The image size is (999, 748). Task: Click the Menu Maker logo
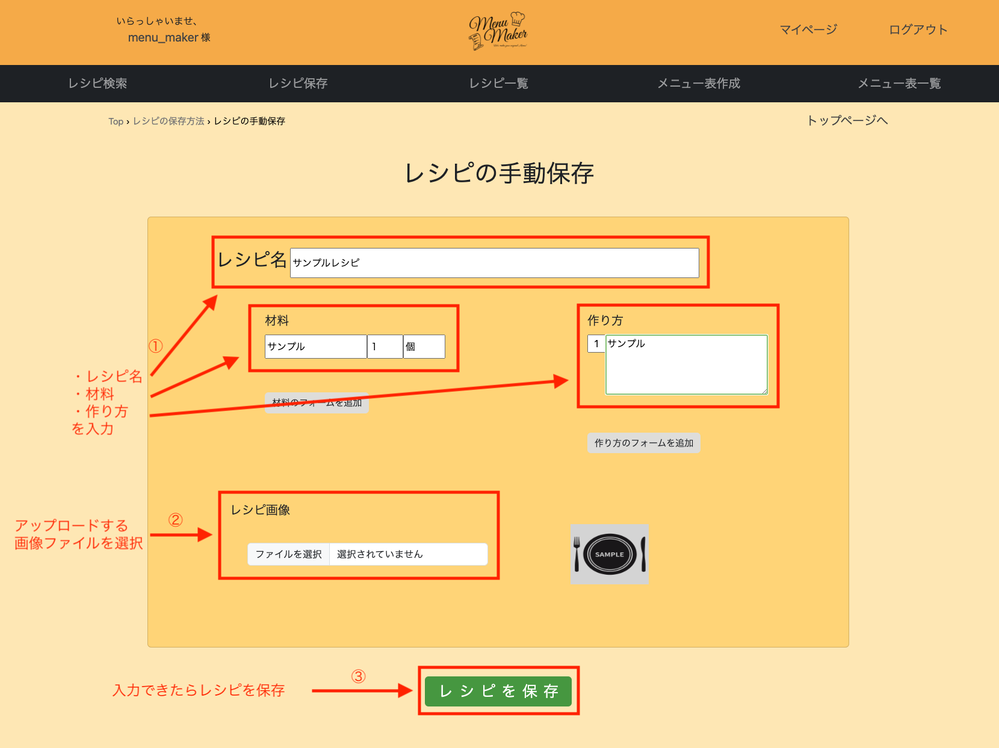(498, 31)
